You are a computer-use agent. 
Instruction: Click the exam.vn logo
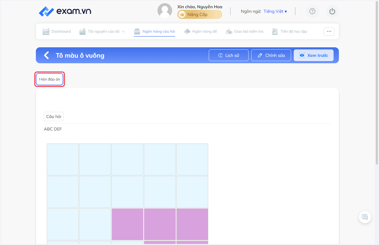(x=65, y=11)
